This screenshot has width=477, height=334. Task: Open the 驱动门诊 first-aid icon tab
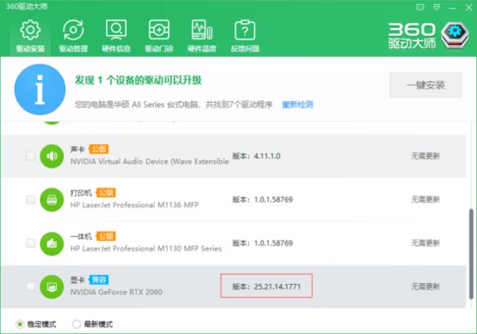[159, 36]
